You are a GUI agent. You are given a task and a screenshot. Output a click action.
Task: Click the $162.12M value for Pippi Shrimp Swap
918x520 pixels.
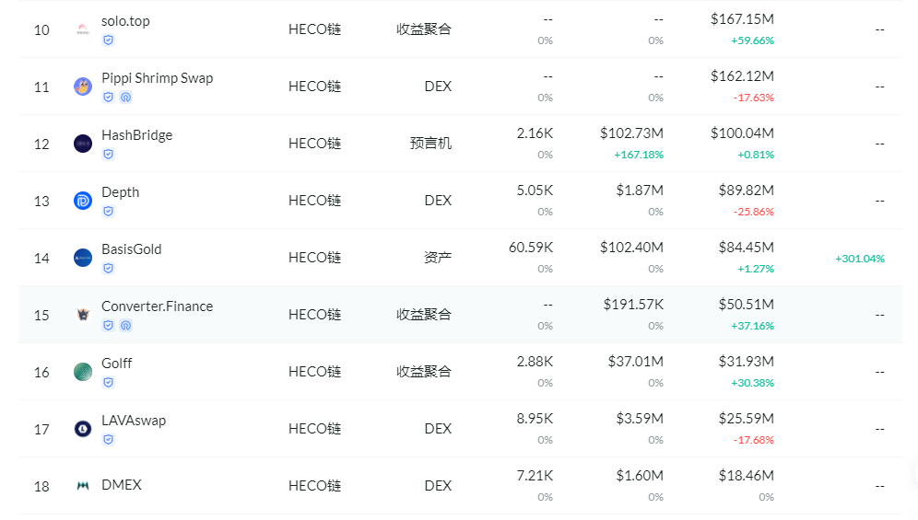742,76
